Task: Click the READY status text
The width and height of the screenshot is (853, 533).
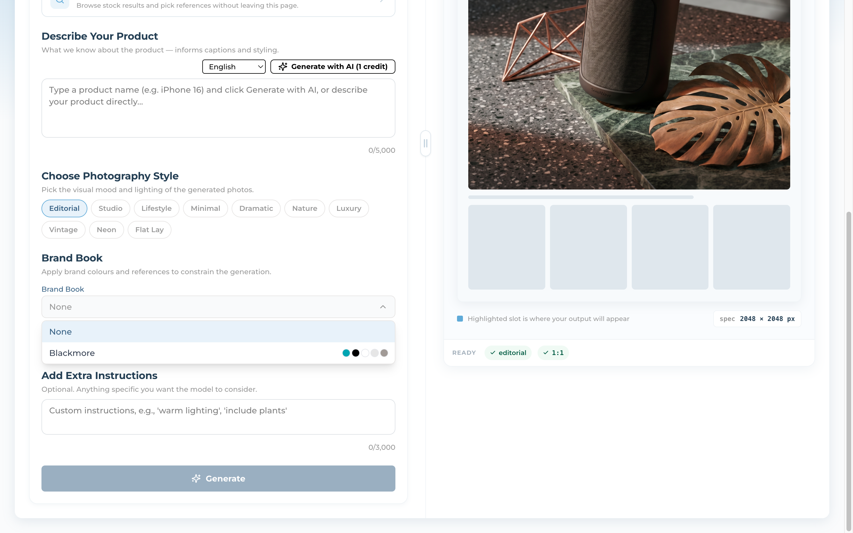Action: 464,352
